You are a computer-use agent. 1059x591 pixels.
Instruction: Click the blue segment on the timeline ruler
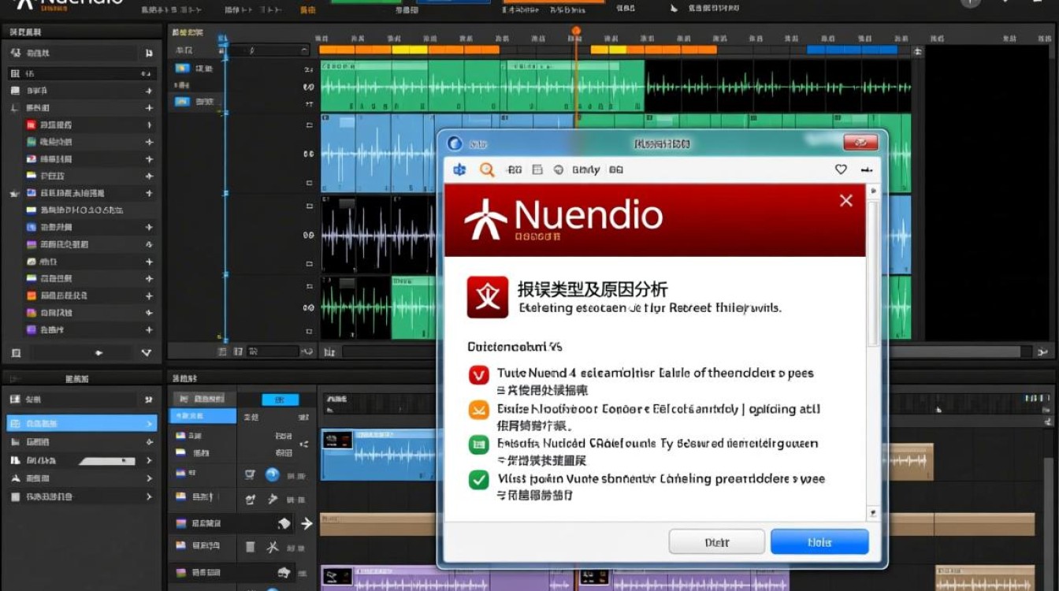point(852,50)
